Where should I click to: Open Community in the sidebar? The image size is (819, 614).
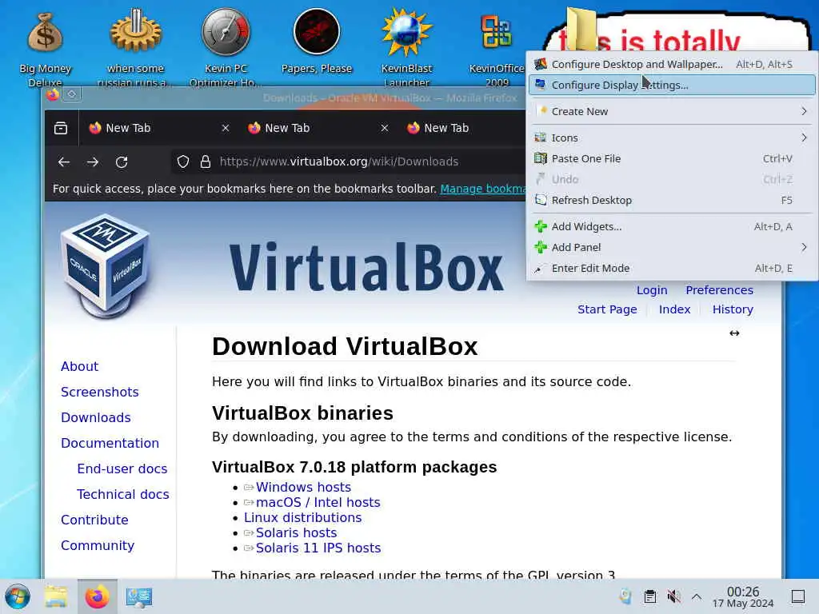(x=98, y=545)
